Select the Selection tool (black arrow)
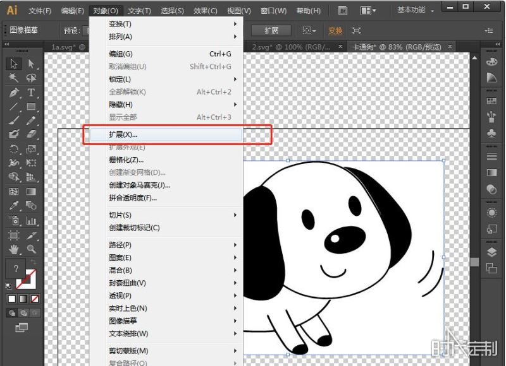This screenshot has height=366, width=506. click(x=13, y=64)
